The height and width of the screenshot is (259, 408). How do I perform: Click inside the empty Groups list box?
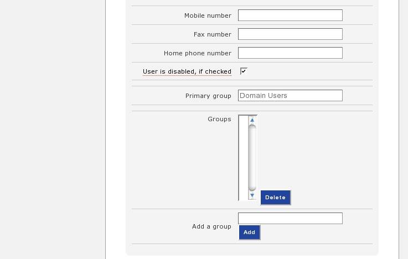pos(244,158)
